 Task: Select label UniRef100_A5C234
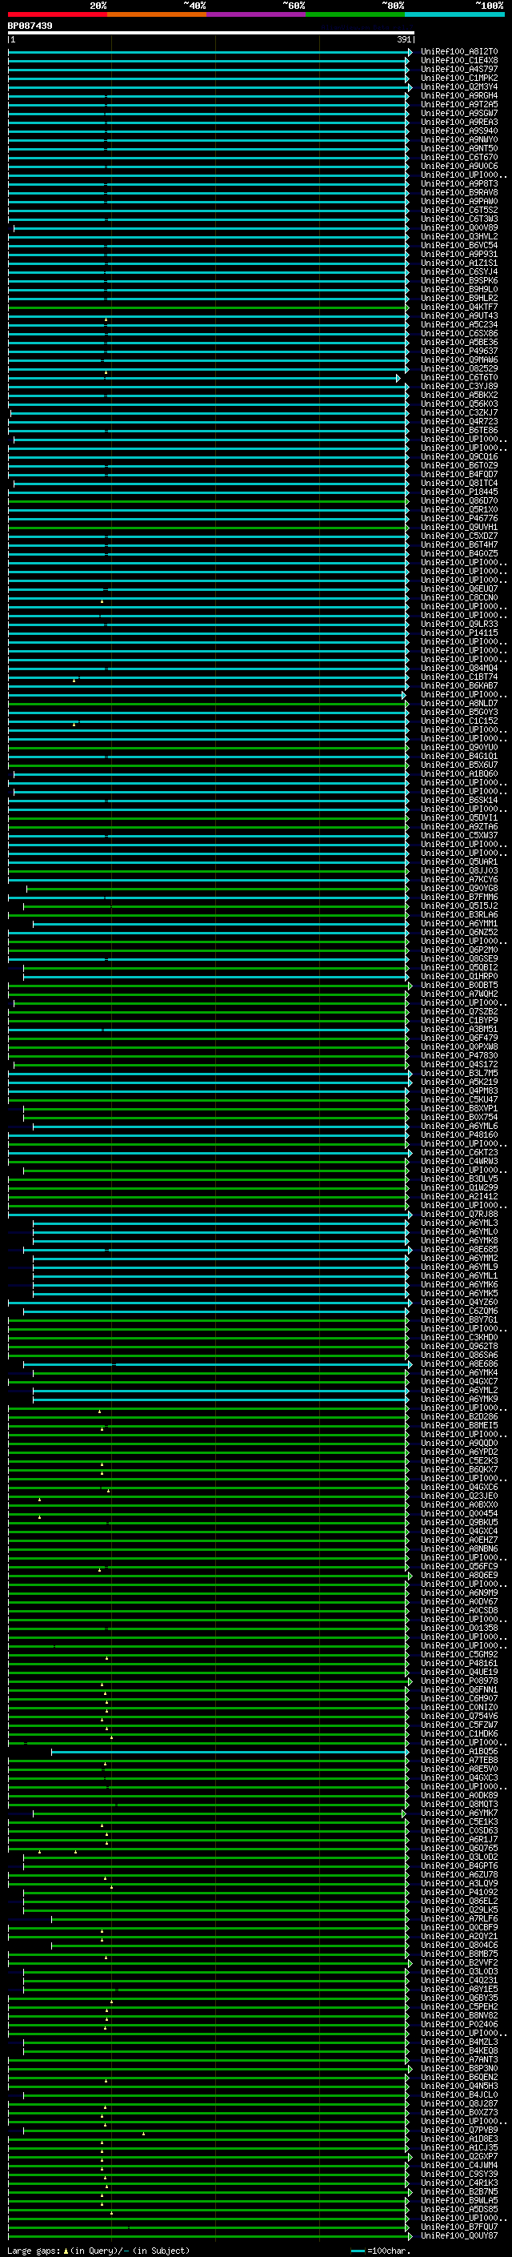point(459,324)
